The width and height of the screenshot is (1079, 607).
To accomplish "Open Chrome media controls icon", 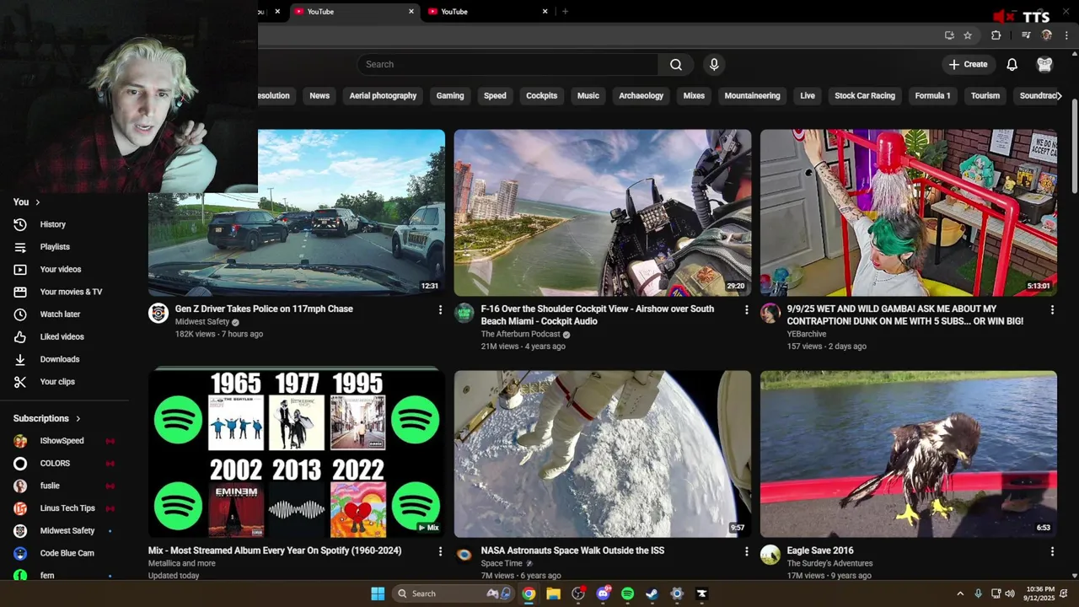I will point(1025,35).
